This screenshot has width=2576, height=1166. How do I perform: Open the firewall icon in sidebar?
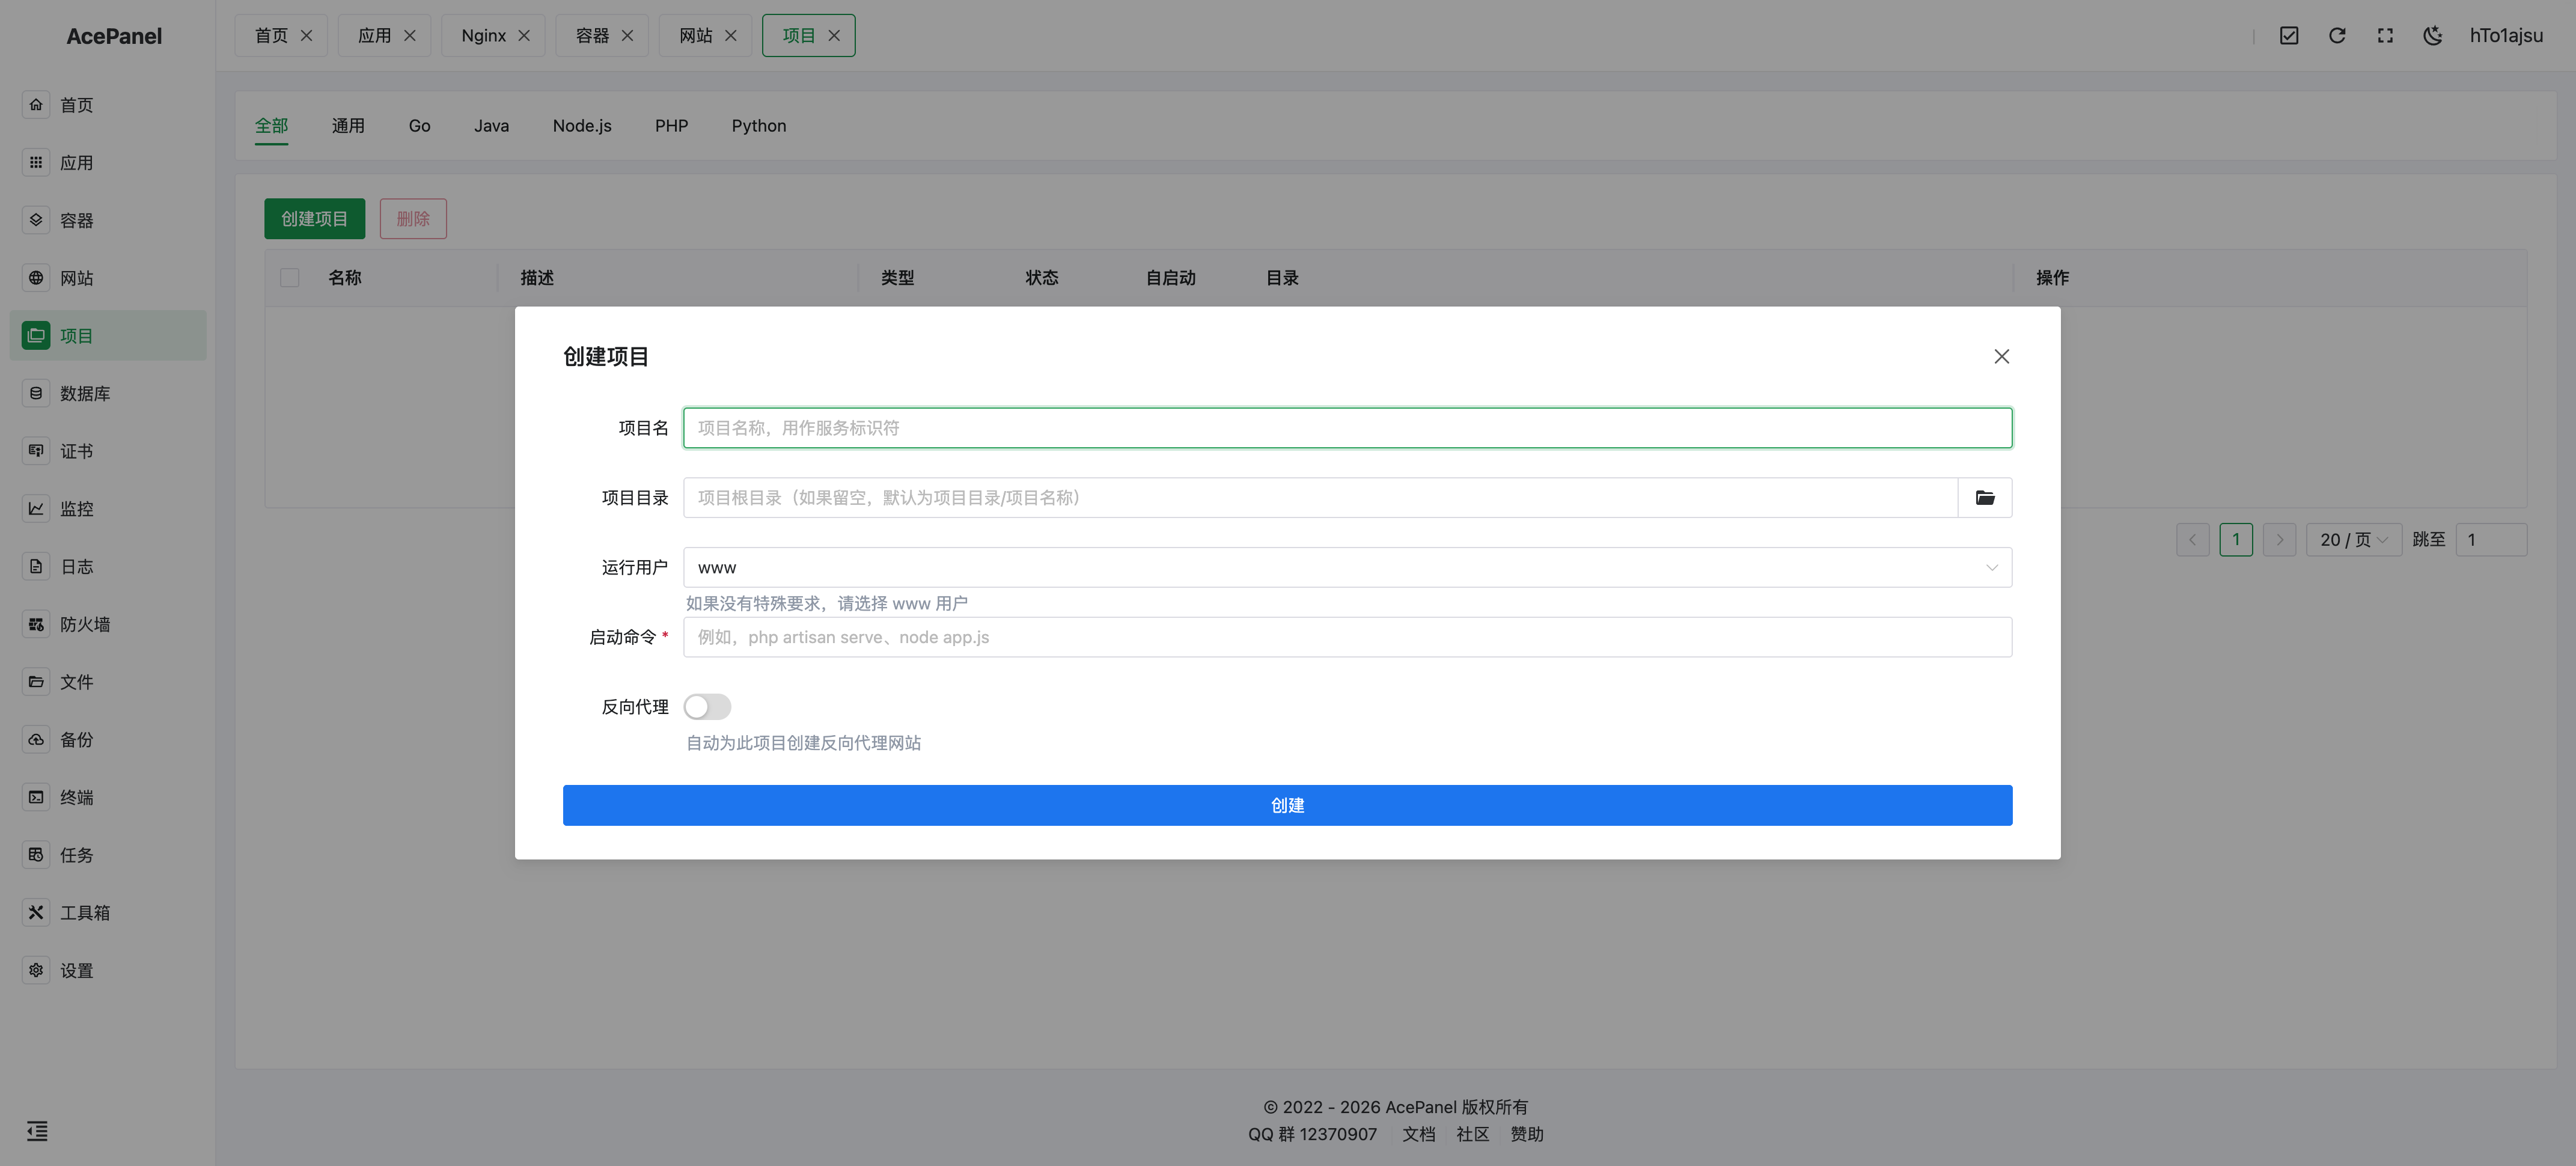coord(36,624)
